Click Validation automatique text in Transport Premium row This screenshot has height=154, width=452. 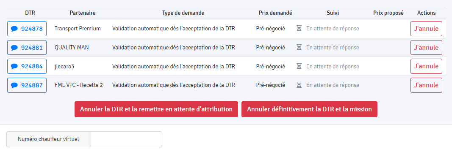coord(174,28)
